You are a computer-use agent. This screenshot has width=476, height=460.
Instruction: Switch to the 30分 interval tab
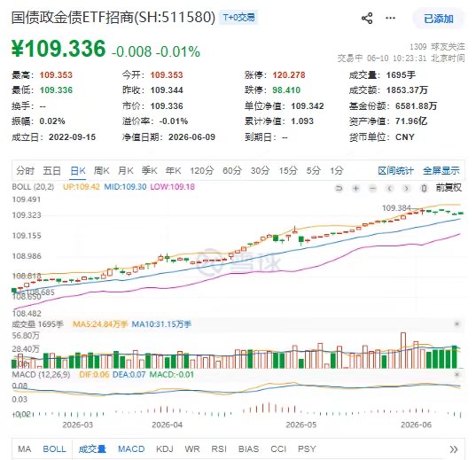coord(260,171)
